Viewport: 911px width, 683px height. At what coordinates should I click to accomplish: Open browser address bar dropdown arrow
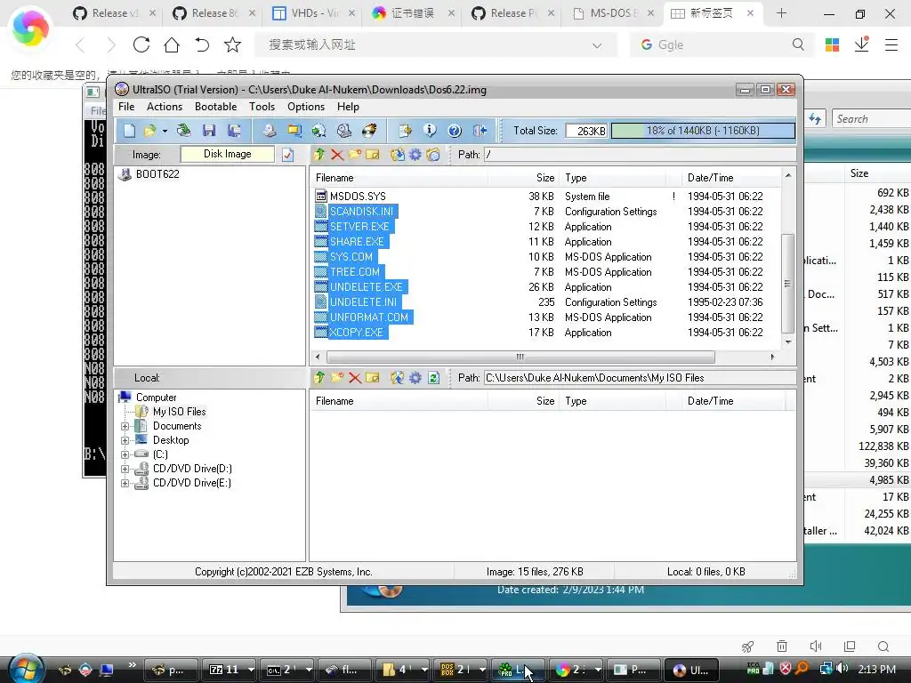click(597, 45)
